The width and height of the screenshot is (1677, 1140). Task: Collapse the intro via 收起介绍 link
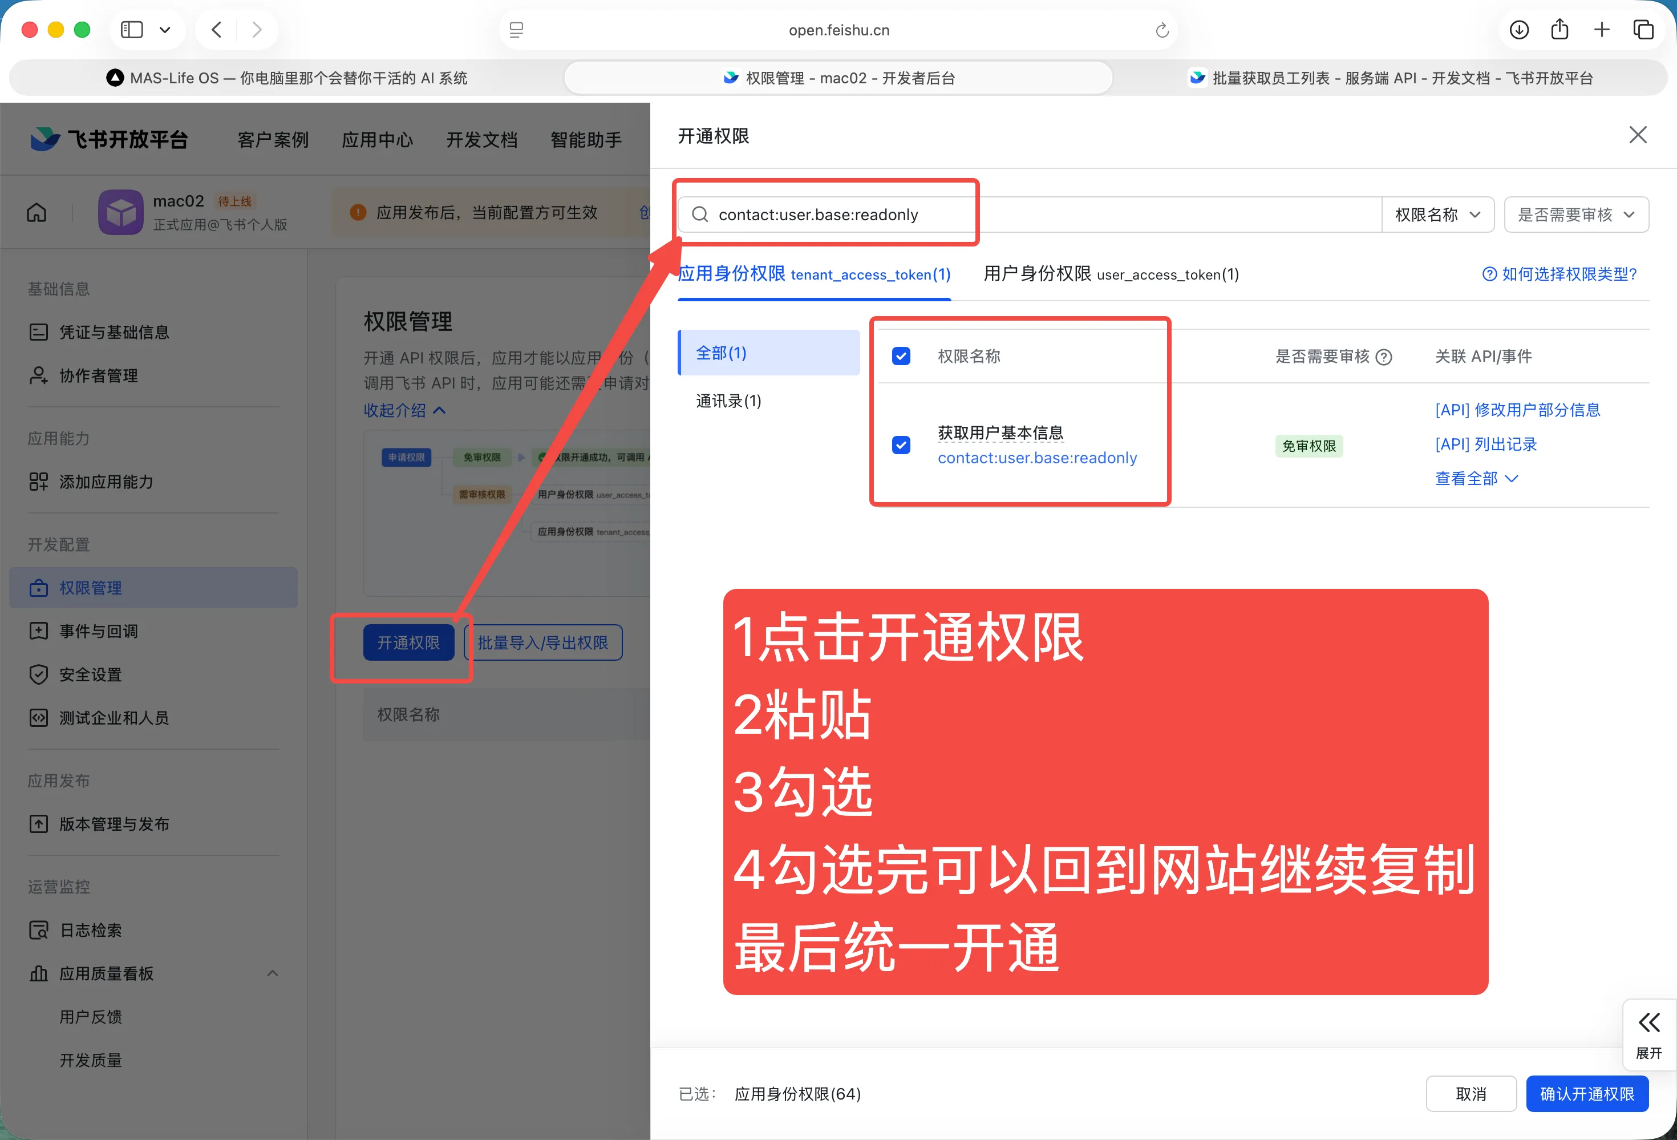coord(405,410)
